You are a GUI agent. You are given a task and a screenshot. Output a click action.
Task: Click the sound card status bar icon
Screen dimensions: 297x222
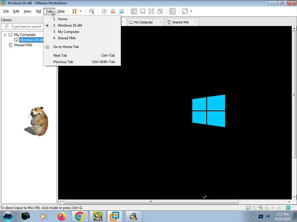[x=273, y=208]
